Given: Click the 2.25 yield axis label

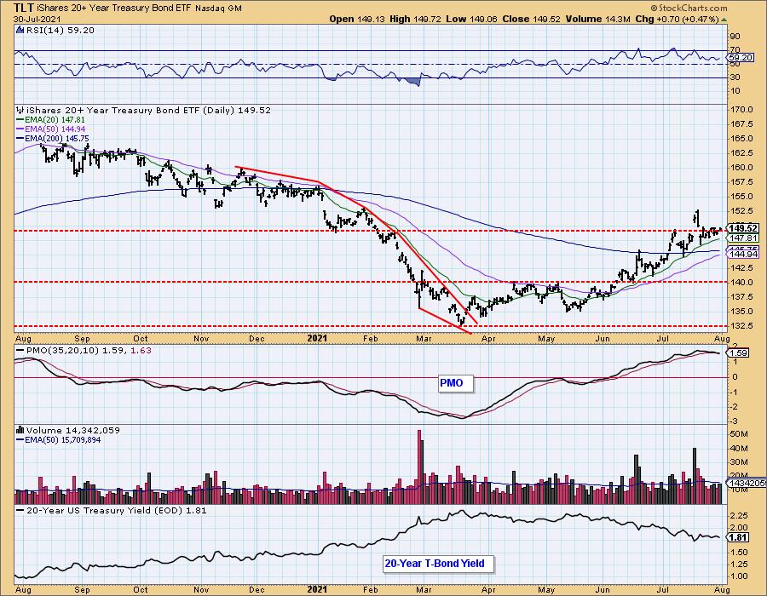Looking at the screenshot, I should [740, 516].
